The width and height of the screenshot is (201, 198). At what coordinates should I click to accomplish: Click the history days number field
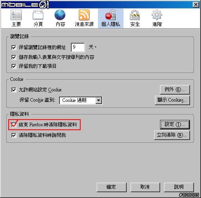tap(78, 47)
